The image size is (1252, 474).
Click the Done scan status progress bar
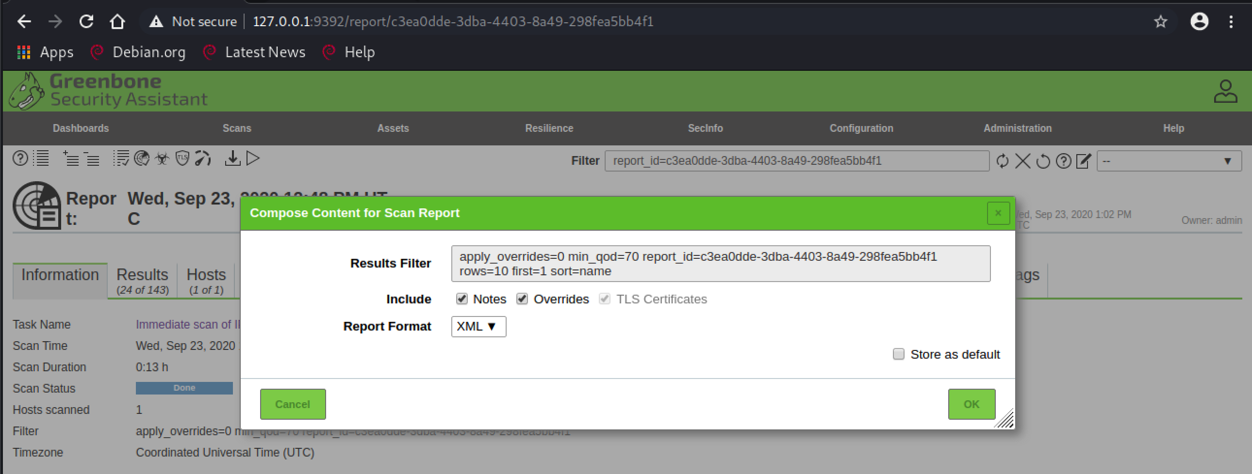point(184,388)
